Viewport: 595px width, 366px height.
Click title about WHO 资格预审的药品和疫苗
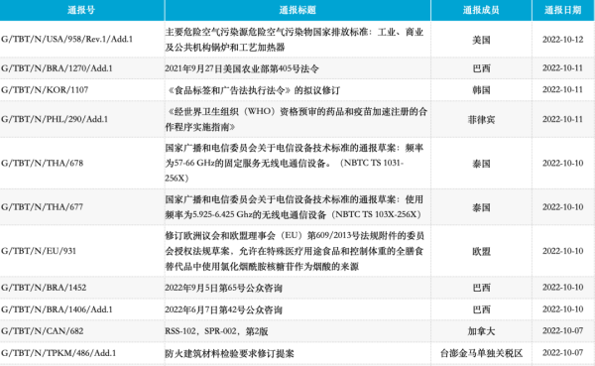click(296, 119)
